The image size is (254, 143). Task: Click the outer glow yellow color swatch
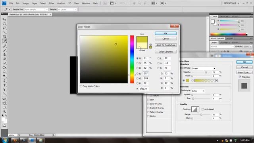click(187, 81)
